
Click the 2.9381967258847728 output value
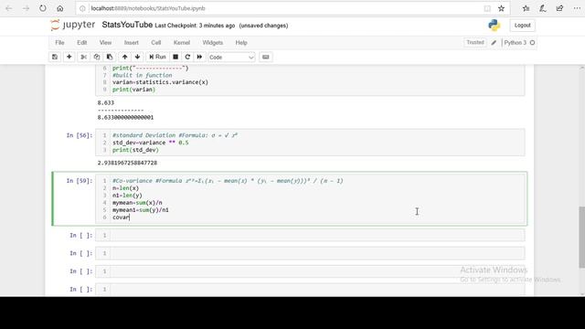pyautogui.click(x=127, y=163)
